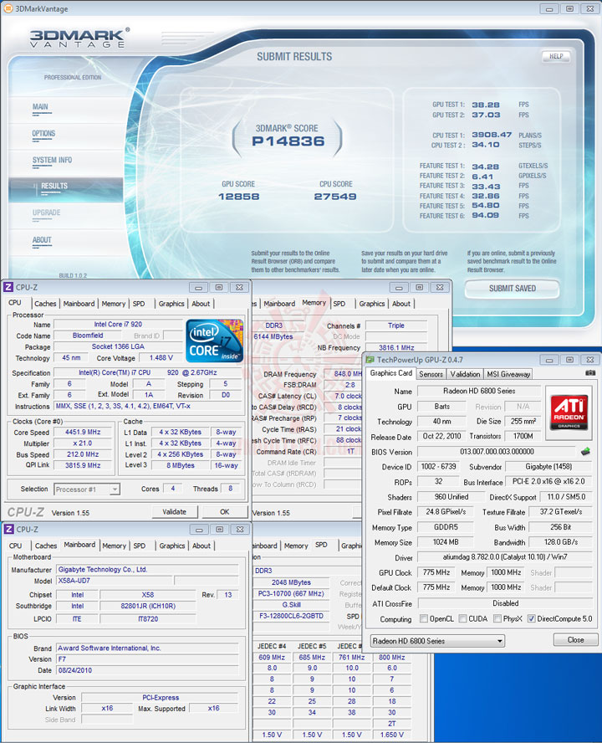Open OPTIONS in the 3DMark sidebar
Image resolution: width=602 pixels, height=743 pixels.
click(43, 133)
